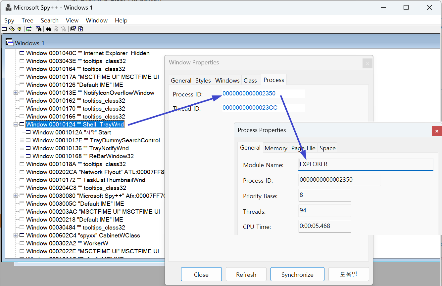Follow the Thread ID 00000000000023CC link

[x=250, y=108]
